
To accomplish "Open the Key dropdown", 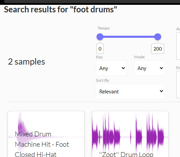I will point(111,68).
